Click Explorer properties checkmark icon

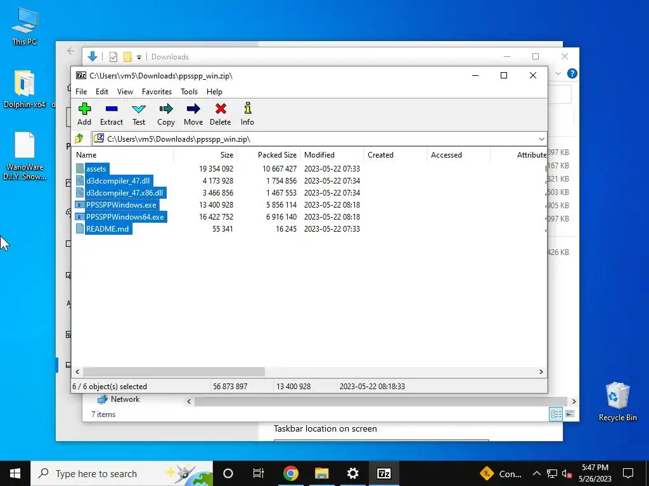coord(113,57)
